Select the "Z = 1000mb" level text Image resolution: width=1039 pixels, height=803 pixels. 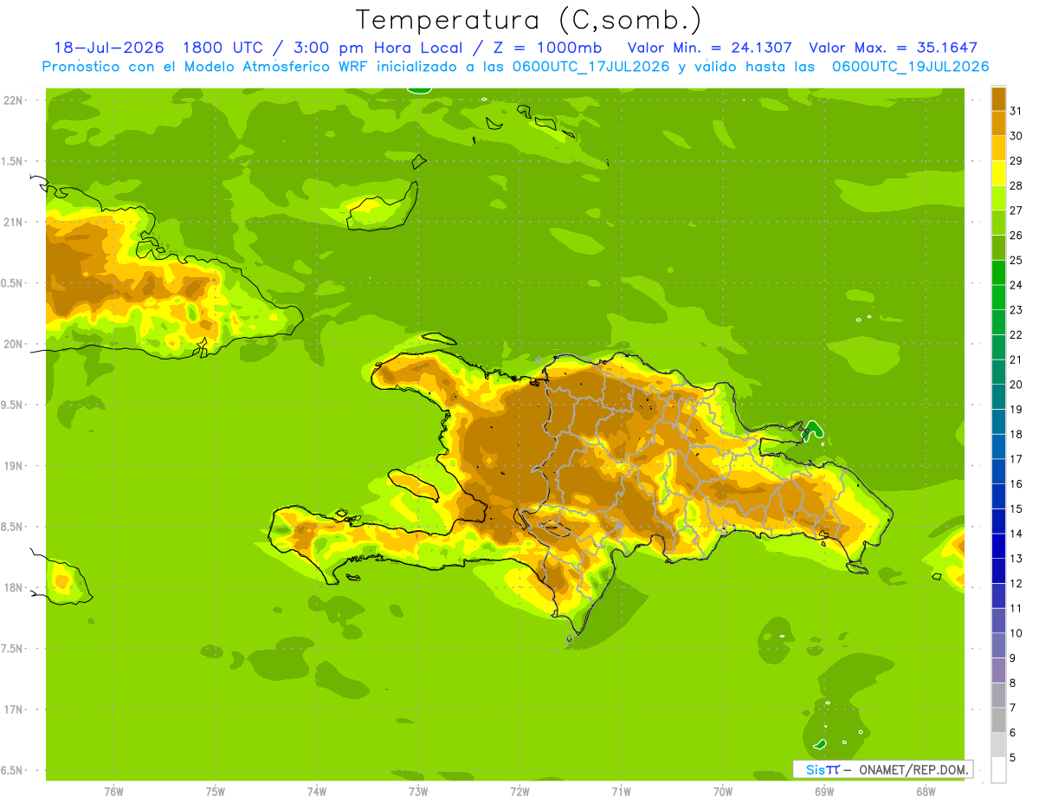pos(546,49)
